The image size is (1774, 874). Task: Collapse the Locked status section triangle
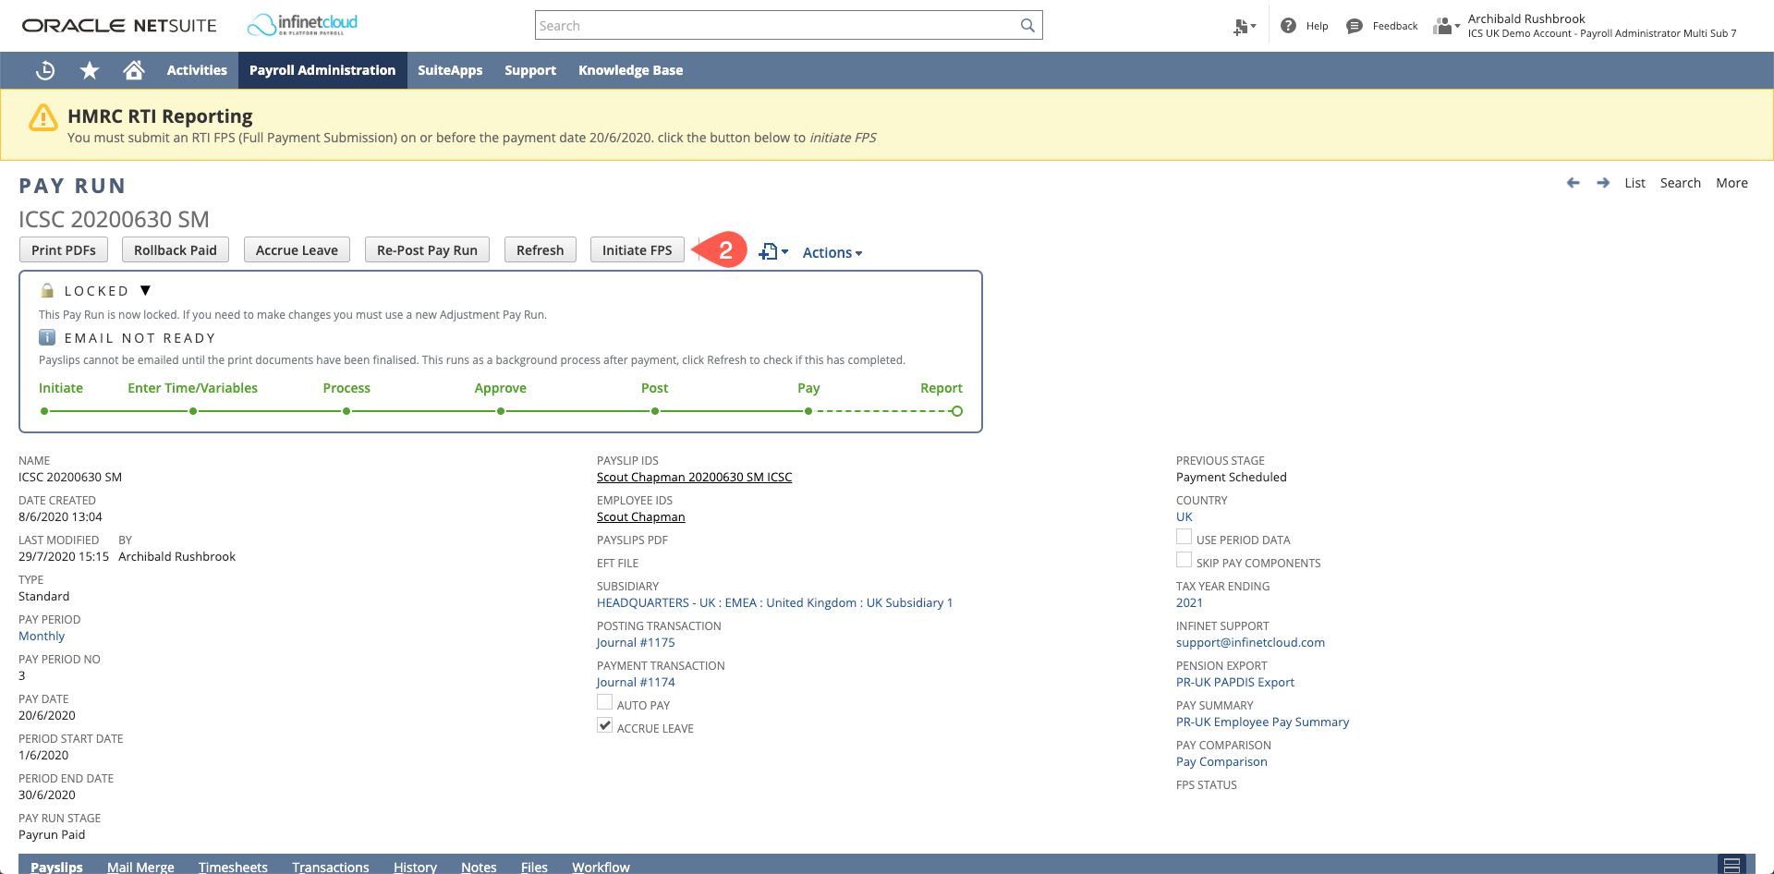click(x=146, y=290)
